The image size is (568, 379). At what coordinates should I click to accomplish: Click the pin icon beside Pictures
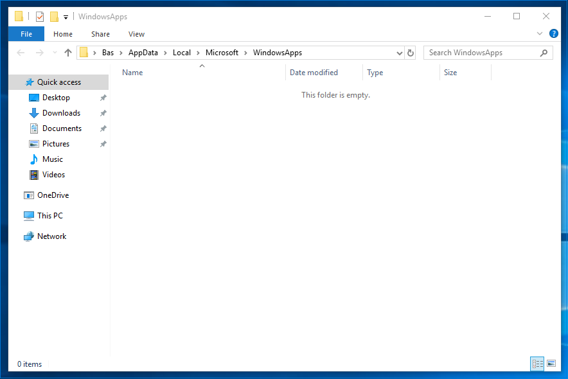pyautogui.click(x=103, y=144)
